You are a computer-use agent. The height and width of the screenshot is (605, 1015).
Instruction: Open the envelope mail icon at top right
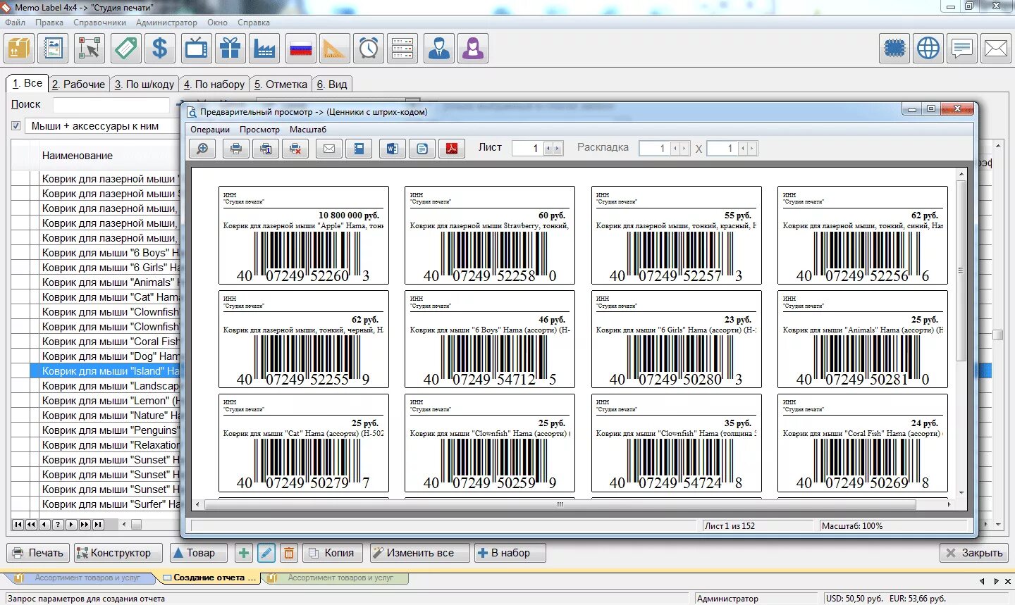tap(996, 49)
